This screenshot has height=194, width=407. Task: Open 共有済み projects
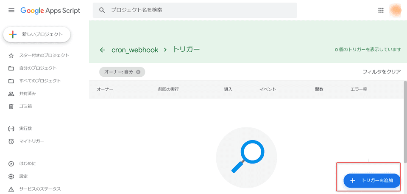[x=28, y=93]
